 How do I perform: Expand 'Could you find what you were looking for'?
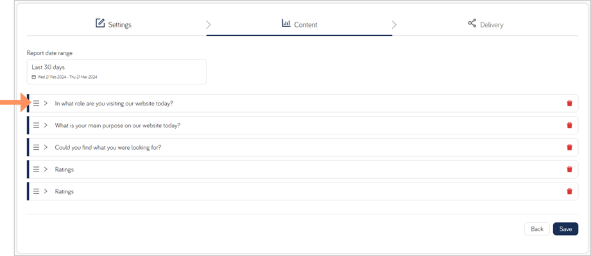pos(46,147)
